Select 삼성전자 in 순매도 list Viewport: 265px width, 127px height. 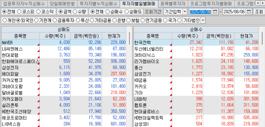pos(64,68)
